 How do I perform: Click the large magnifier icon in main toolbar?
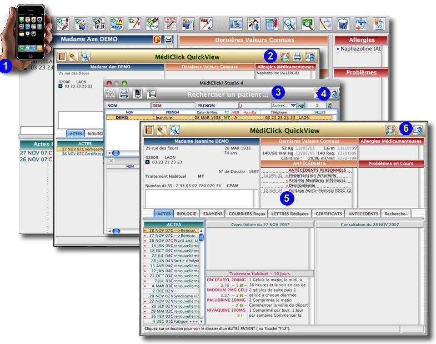pyautogui.click(x=289, y=24)
